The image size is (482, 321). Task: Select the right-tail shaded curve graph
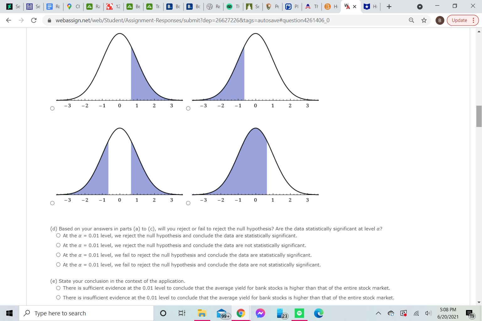coord(52,108)
